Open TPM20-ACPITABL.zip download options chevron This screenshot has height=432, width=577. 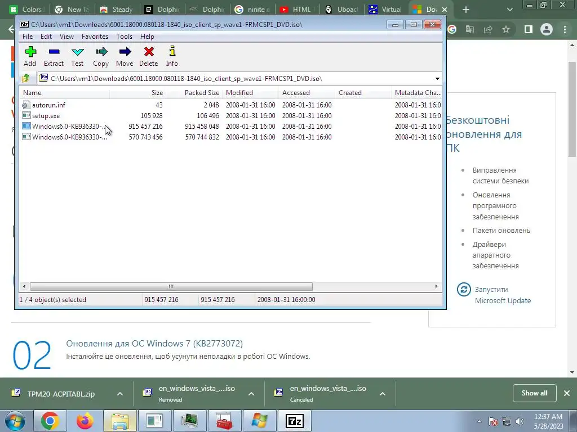pyautogui.click(x=120, y=394)
